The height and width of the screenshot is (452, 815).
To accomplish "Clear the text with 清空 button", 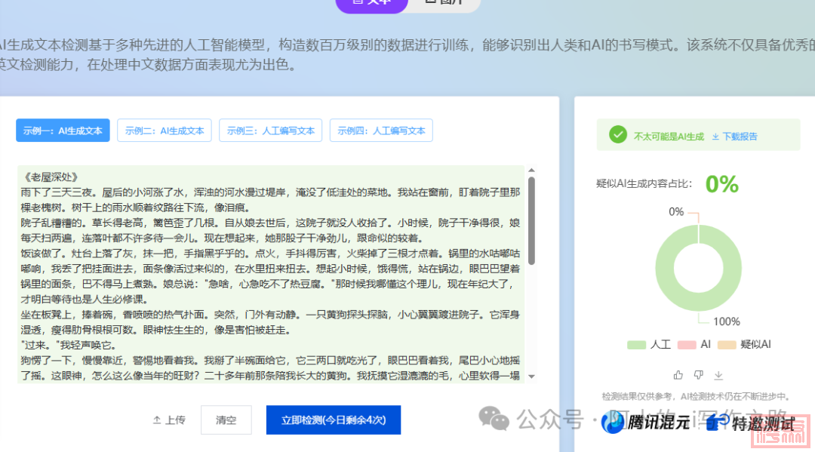I will (x=226, y=420).
